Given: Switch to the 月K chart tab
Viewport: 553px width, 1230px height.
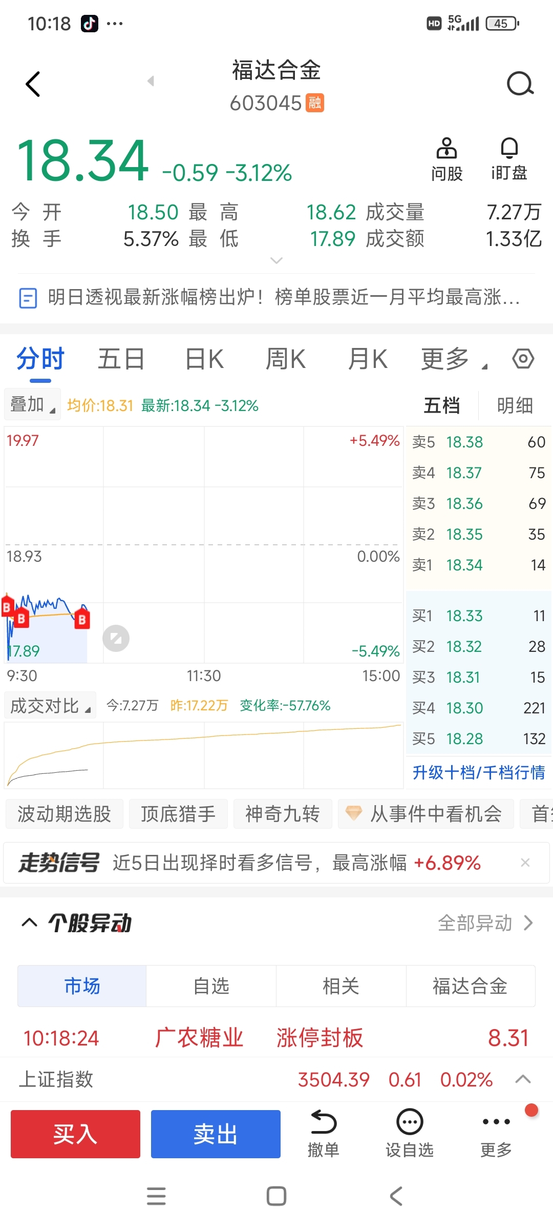Looking at the screenshot, I should tap(368, 358).
